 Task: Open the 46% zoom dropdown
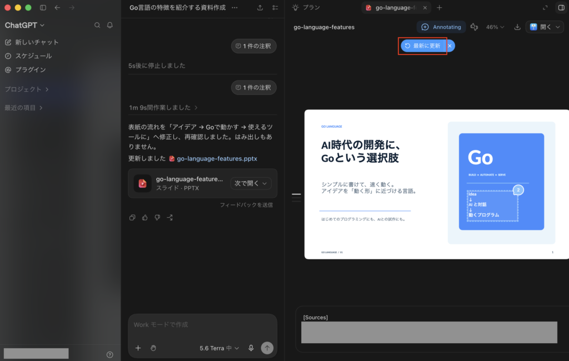tap(495, 27)
